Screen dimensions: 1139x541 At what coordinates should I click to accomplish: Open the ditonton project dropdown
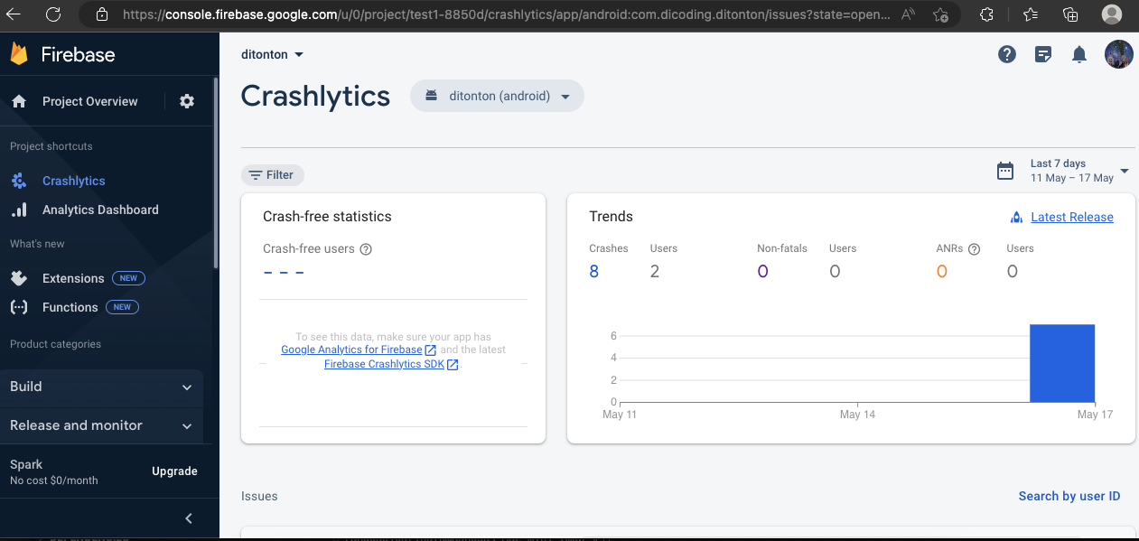(x=272, y=54)
